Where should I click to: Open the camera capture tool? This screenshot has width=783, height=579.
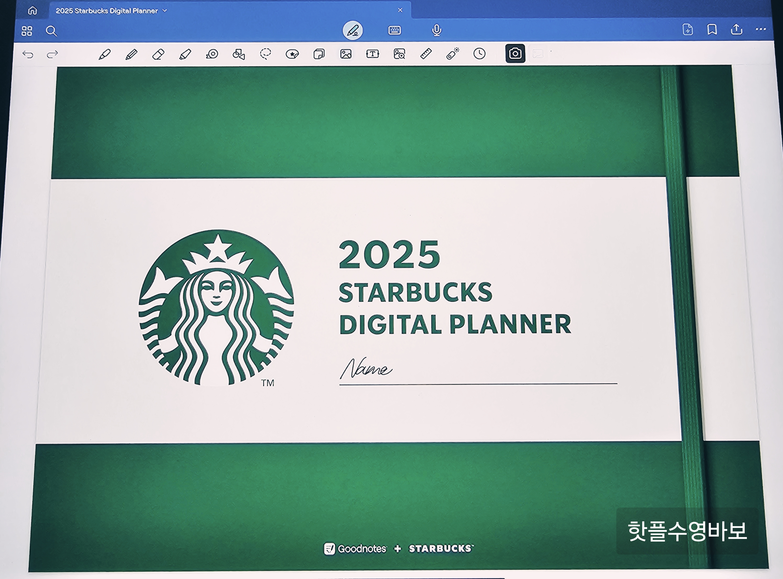pyautogui.click(x=515, y=54)
